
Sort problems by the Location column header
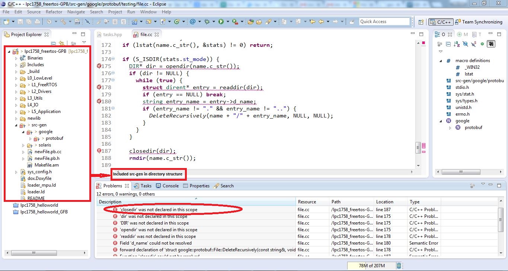tap(391, 202)
